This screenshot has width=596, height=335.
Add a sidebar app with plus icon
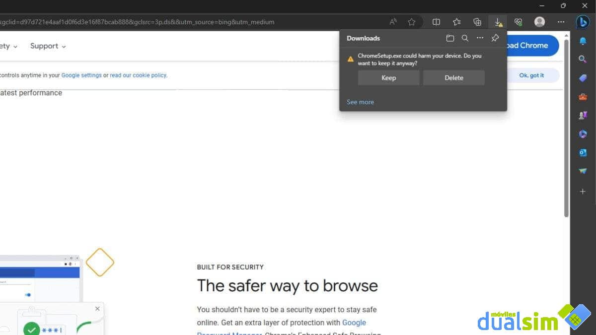[x=583, y=191]
